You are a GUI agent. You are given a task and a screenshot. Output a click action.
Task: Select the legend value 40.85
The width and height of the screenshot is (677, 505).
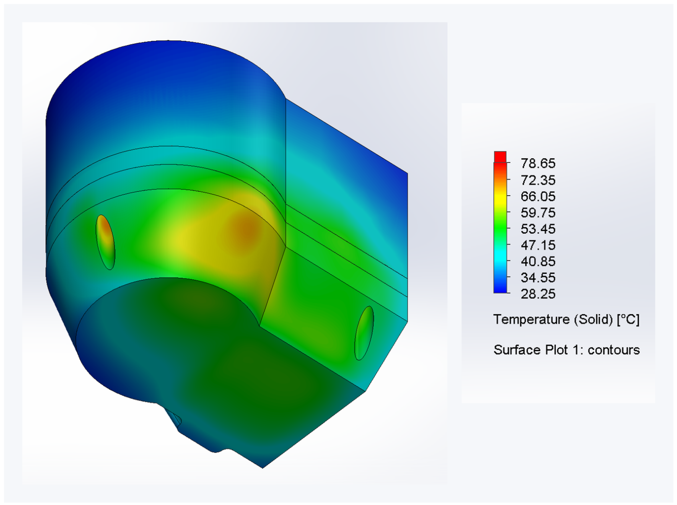click(538, 261)
